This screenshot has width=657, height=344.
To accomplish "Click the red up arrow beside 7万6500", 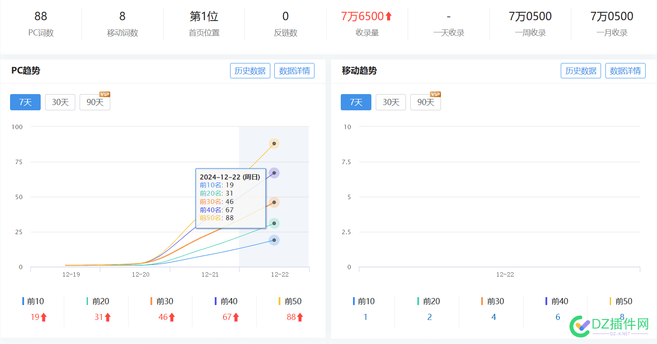I will 388,17.
